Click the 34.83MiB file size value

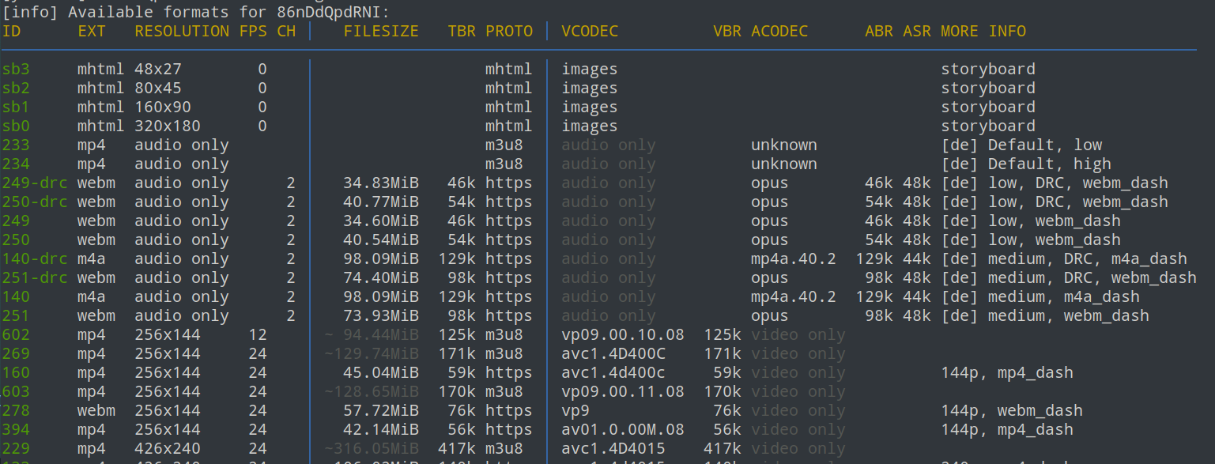click(380, 183)
